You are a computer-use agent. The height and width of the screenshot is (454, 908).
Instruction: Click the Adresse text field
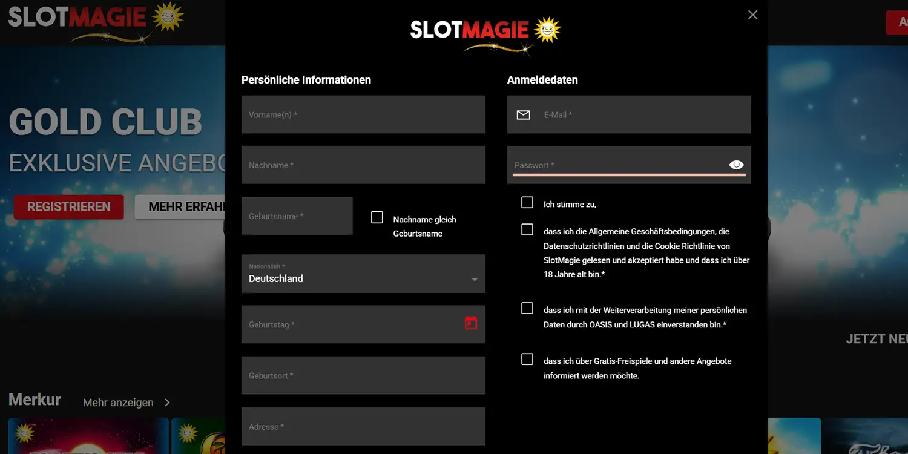(x=363, y=426)
